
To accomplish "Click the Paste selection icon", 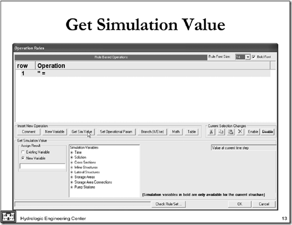I will [231, 132].
